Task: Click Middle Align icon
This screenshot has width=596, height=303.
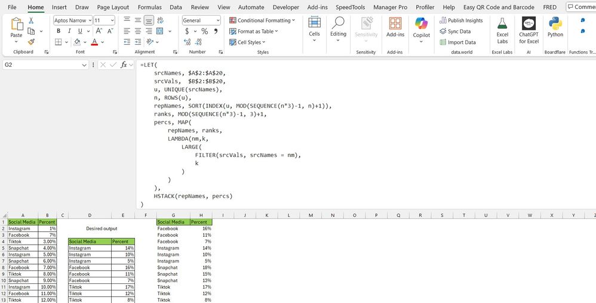Action: pyautogui.click(x=138, y=20)
